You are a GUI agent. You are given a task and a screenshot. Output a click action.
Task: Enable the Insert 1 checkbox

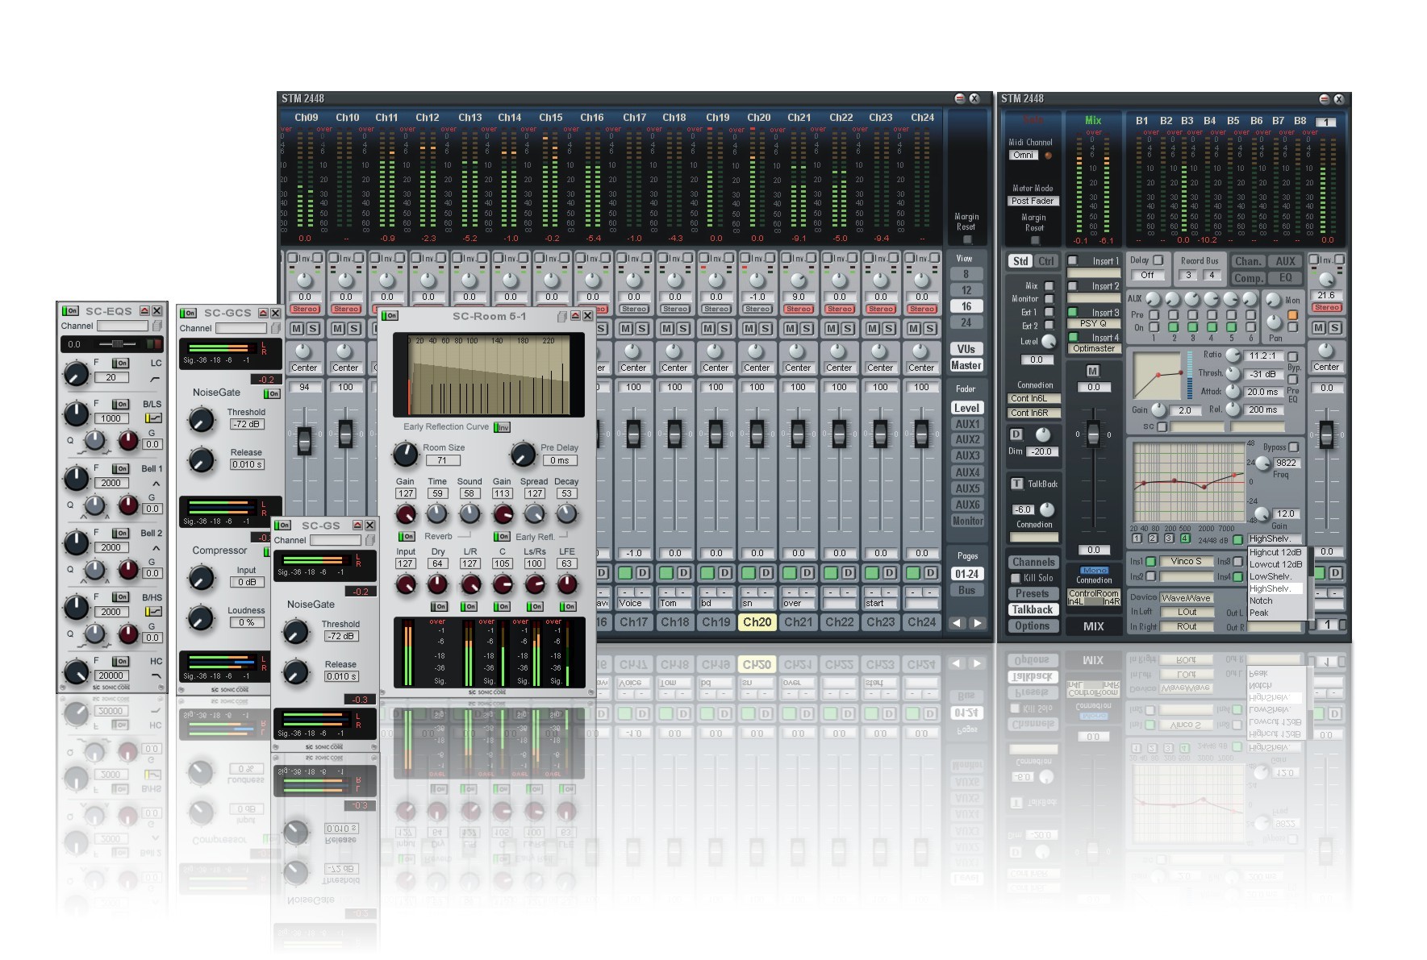coord(1073,260)
